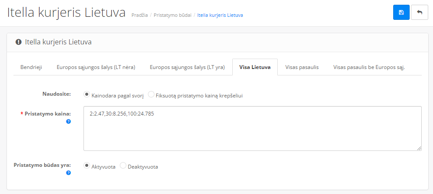433x194 pixels.
Task: Click inside the Pristatymo kaina textarea
Action: [252, 128]
